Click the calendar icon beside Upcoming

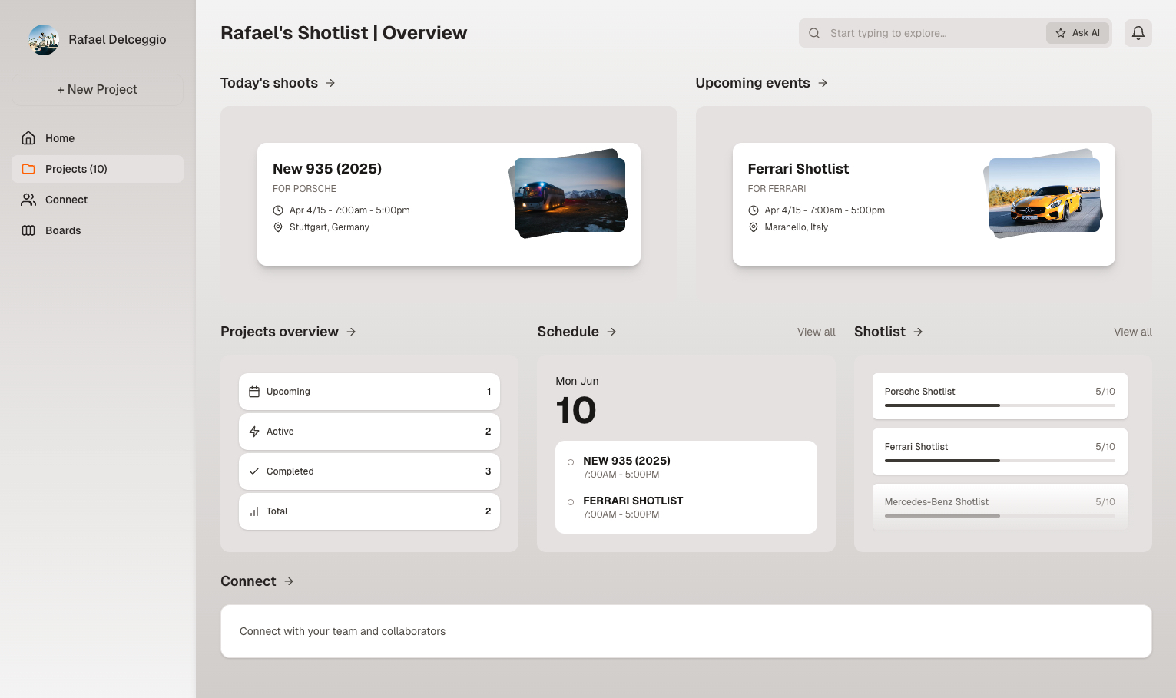click(x=254, y=392)
